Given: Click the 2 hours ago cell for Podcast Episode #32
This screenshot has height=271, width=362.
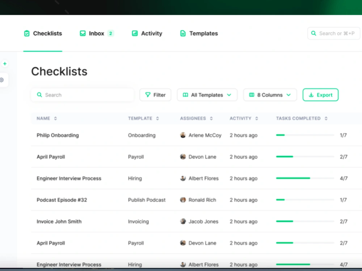Looking at the screenshot, I should tap(244, 200).
